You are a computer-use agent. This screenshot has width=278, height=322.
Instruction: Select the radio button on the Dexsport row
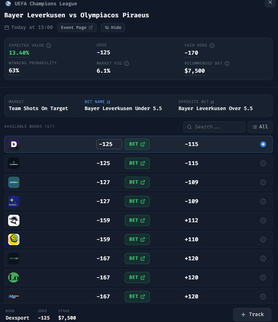(x=263, y=144)
